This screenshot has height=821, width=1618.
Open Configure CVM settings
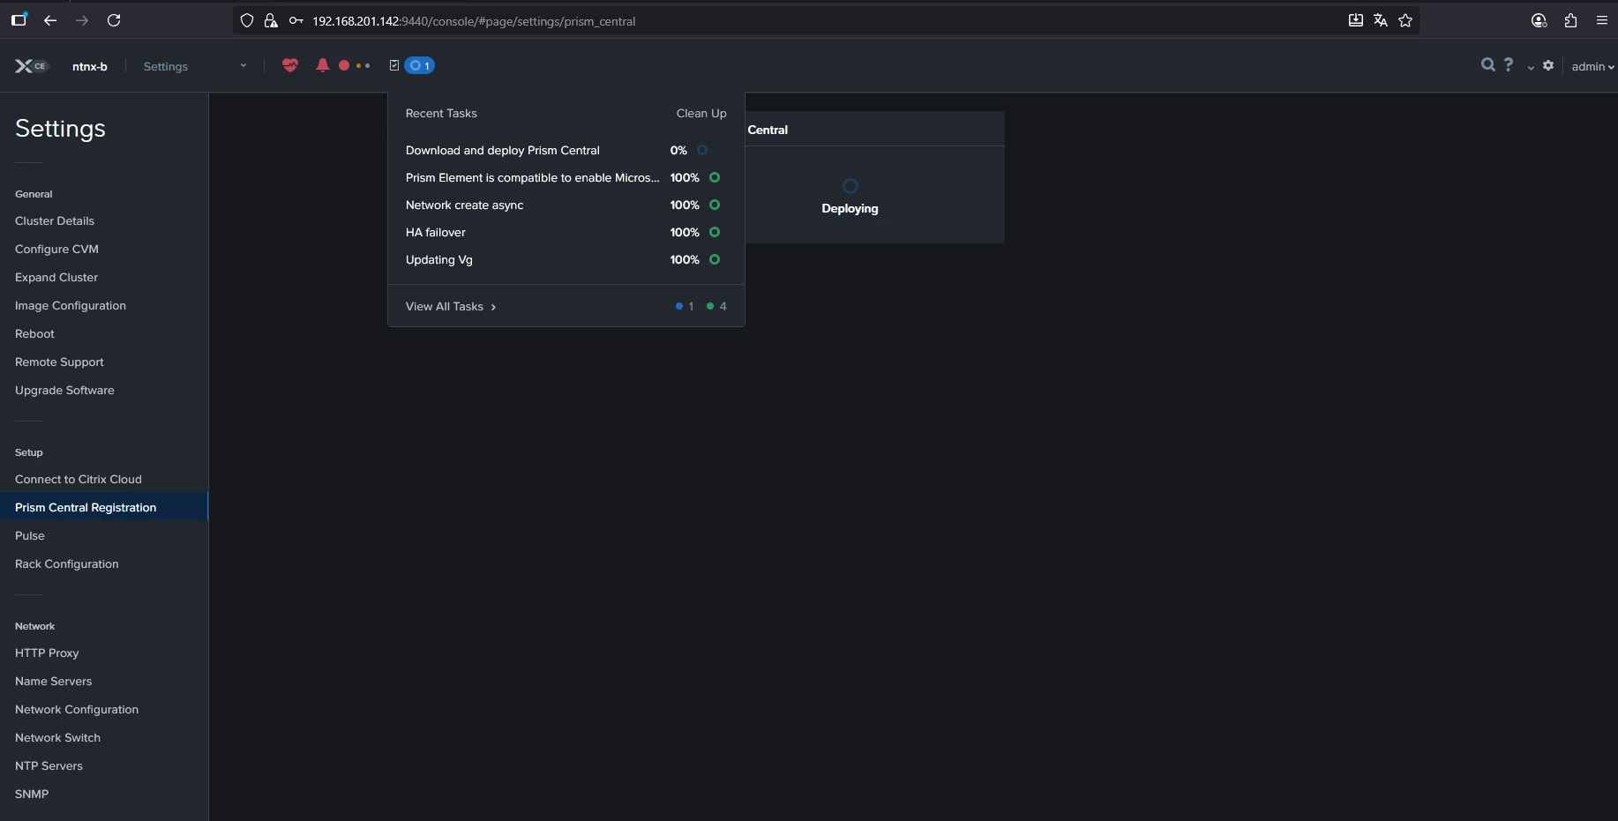tap(56, 249)
